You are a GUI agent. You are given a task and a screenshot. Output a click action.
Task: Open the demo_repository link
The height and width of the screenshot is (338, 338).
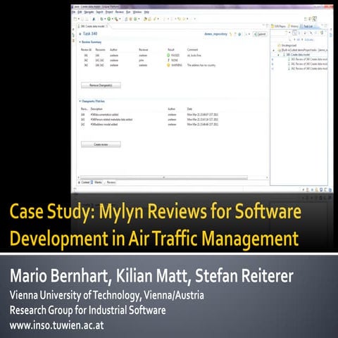[215, 34]
